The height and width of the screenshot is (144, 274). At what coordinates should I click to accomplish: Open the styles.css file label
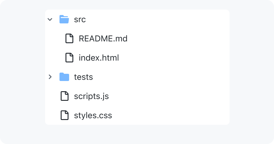click(x=93, y=115)
